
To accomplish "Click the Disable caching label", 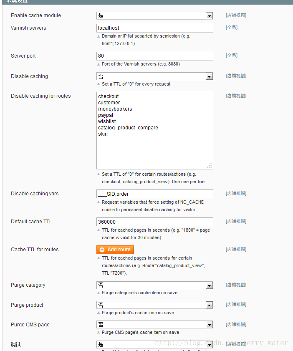I will (x=29, y=76).
